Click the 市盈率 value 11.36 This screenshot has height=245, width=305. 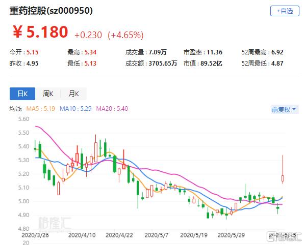tap(214, 52)
